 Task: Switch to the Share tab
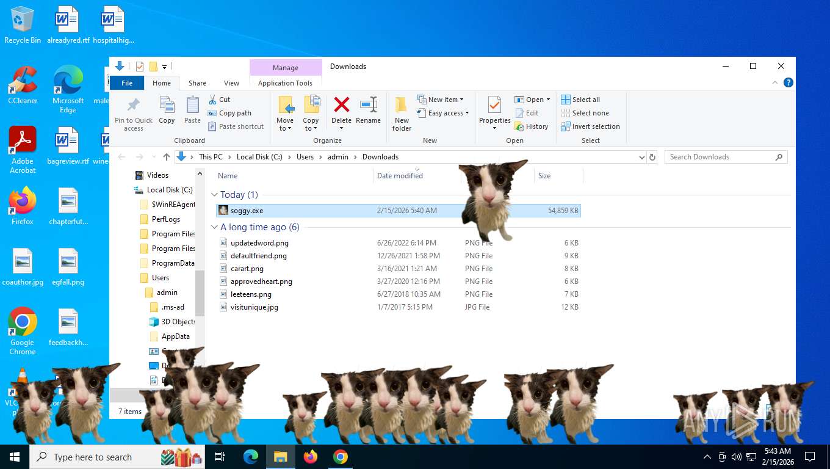click(197, 83)
